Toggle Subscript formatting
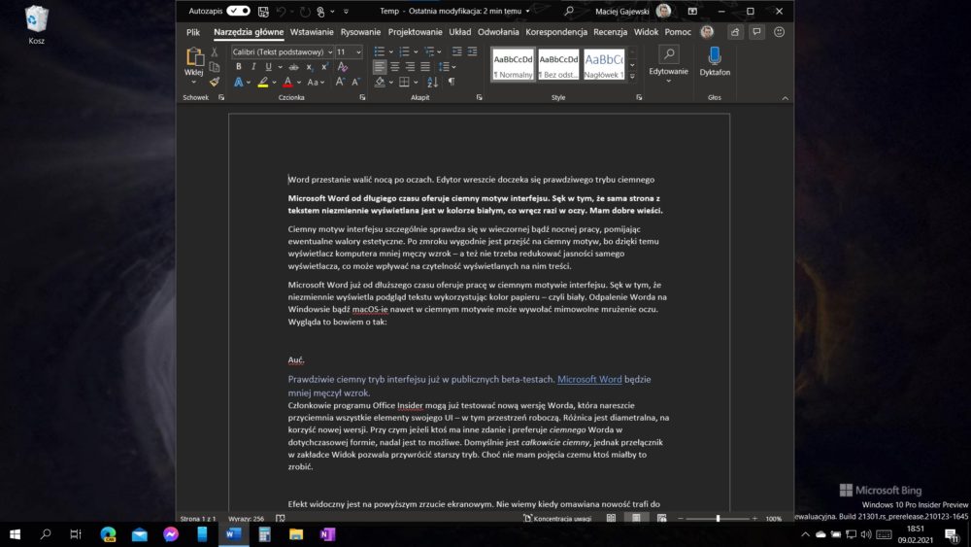This screenshot has height=547, width=971. [x=309, y=67]
